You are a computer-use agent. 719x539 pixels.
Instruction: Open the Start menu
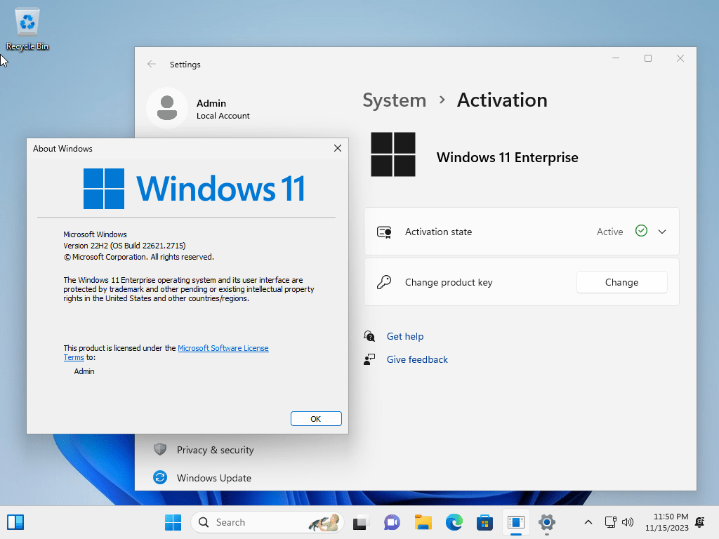pyautogui.click(x=173, y=522)
